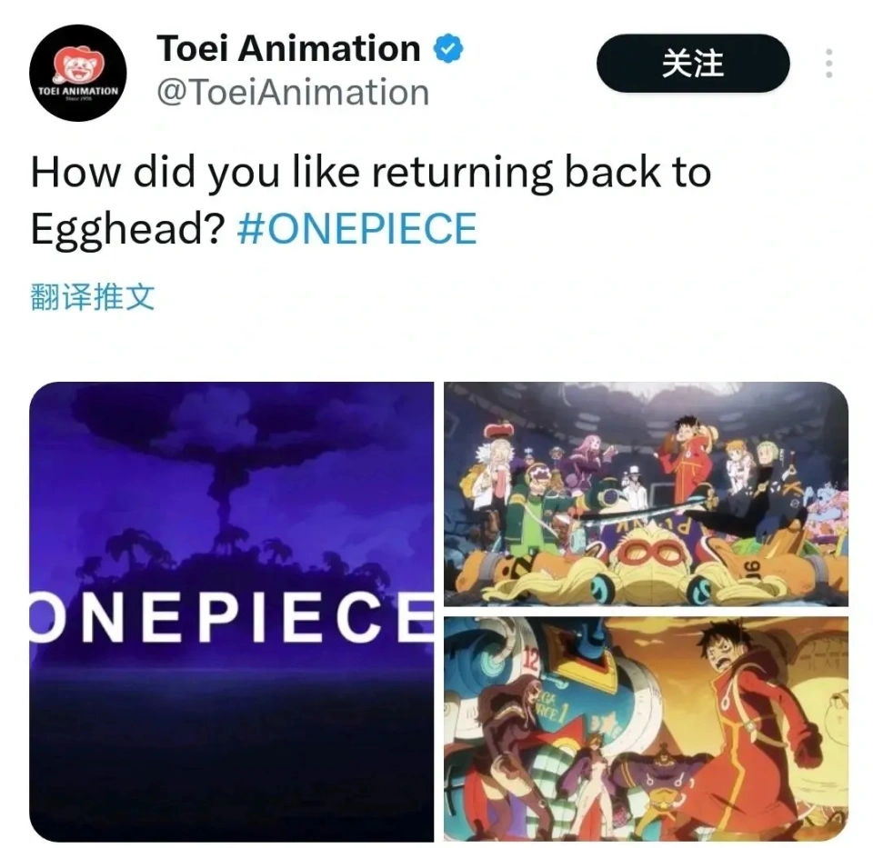The height and width of the screenshot is (848, 873).
Task: Click 翻译推文 to translate the tweet
Action: 92,296
